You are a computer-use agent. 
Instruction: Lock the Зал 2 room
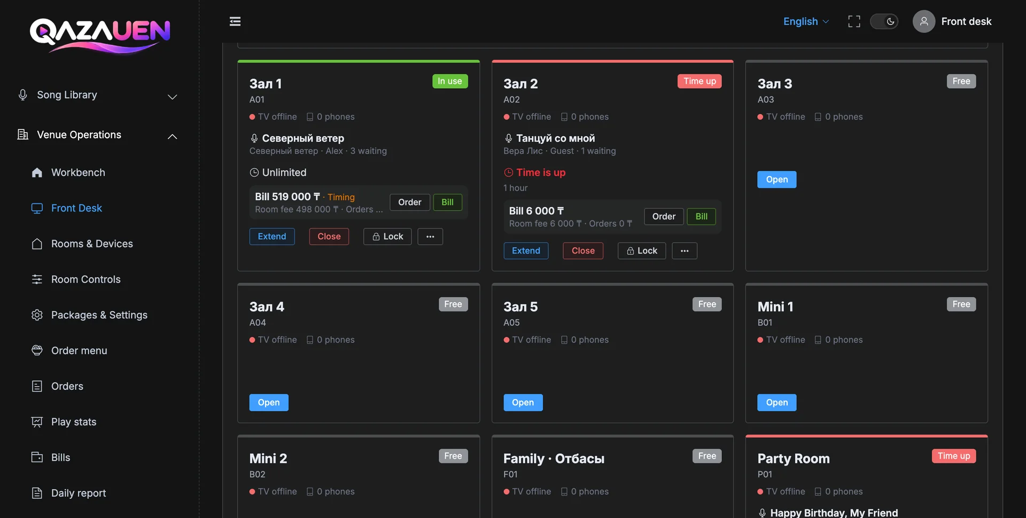click(642, 251)
